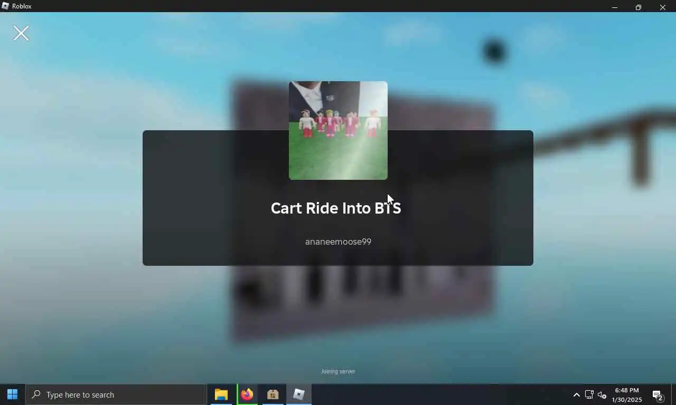Minimize the Roblox window
The width and height of the screenshot is (676, 405).
pos(614,7)
